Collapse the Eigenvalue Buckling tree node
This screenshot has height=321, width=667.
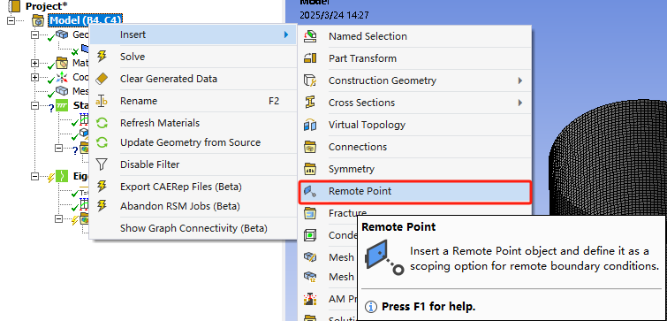click(34, 177)
